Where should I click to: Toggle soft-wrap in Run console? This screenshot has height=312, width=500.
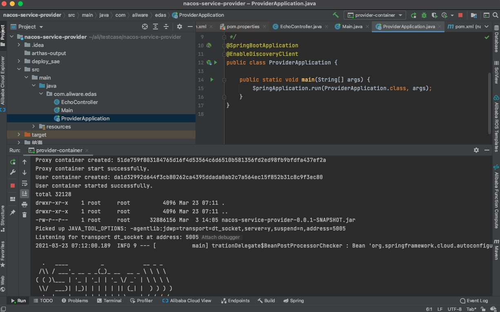(x=24, y=183)
